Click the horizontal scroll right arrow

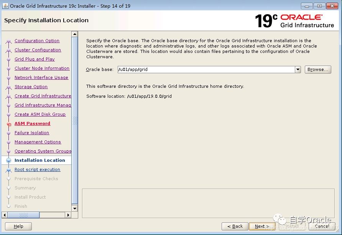[68, 215]
